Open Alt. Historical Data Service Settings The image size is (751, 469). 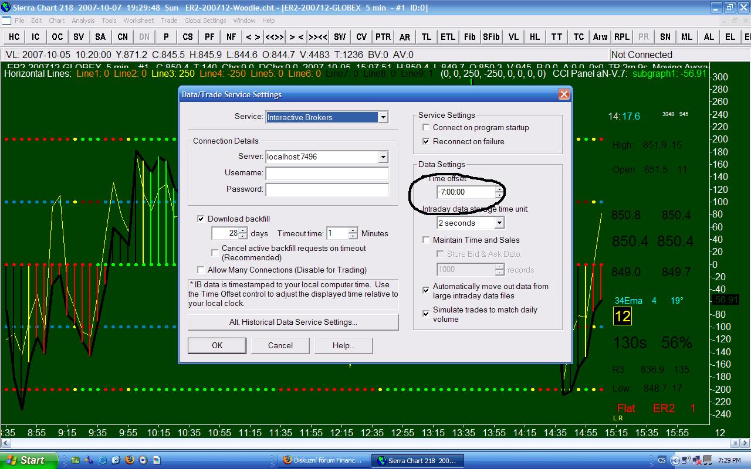(x=293, y=322)
